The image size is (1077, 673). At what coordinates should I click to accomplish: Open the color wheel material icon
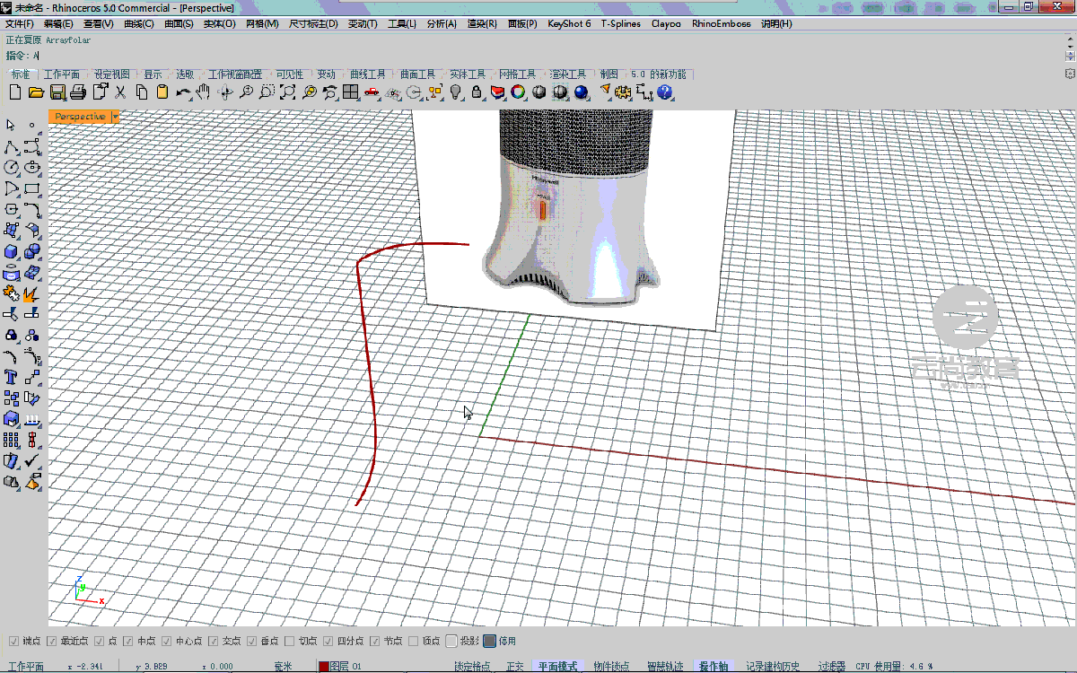click(518, 92)
